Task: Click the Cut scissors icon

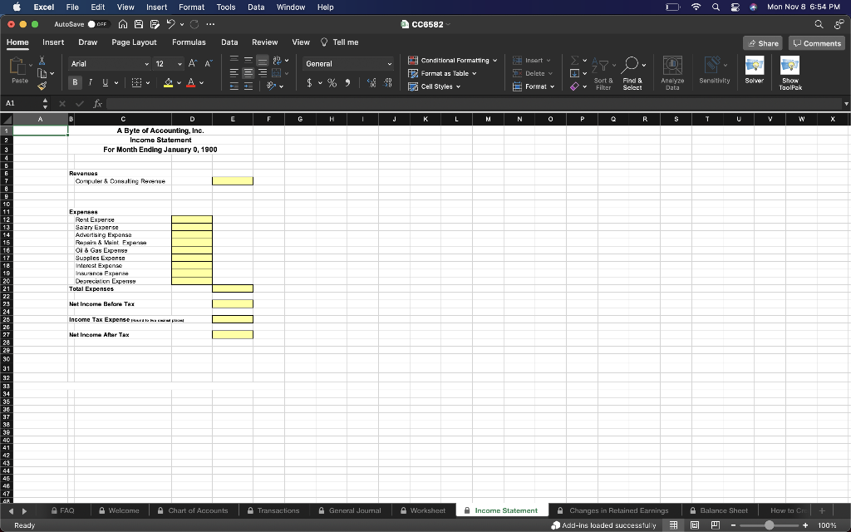Action: [x=42, y=60]
